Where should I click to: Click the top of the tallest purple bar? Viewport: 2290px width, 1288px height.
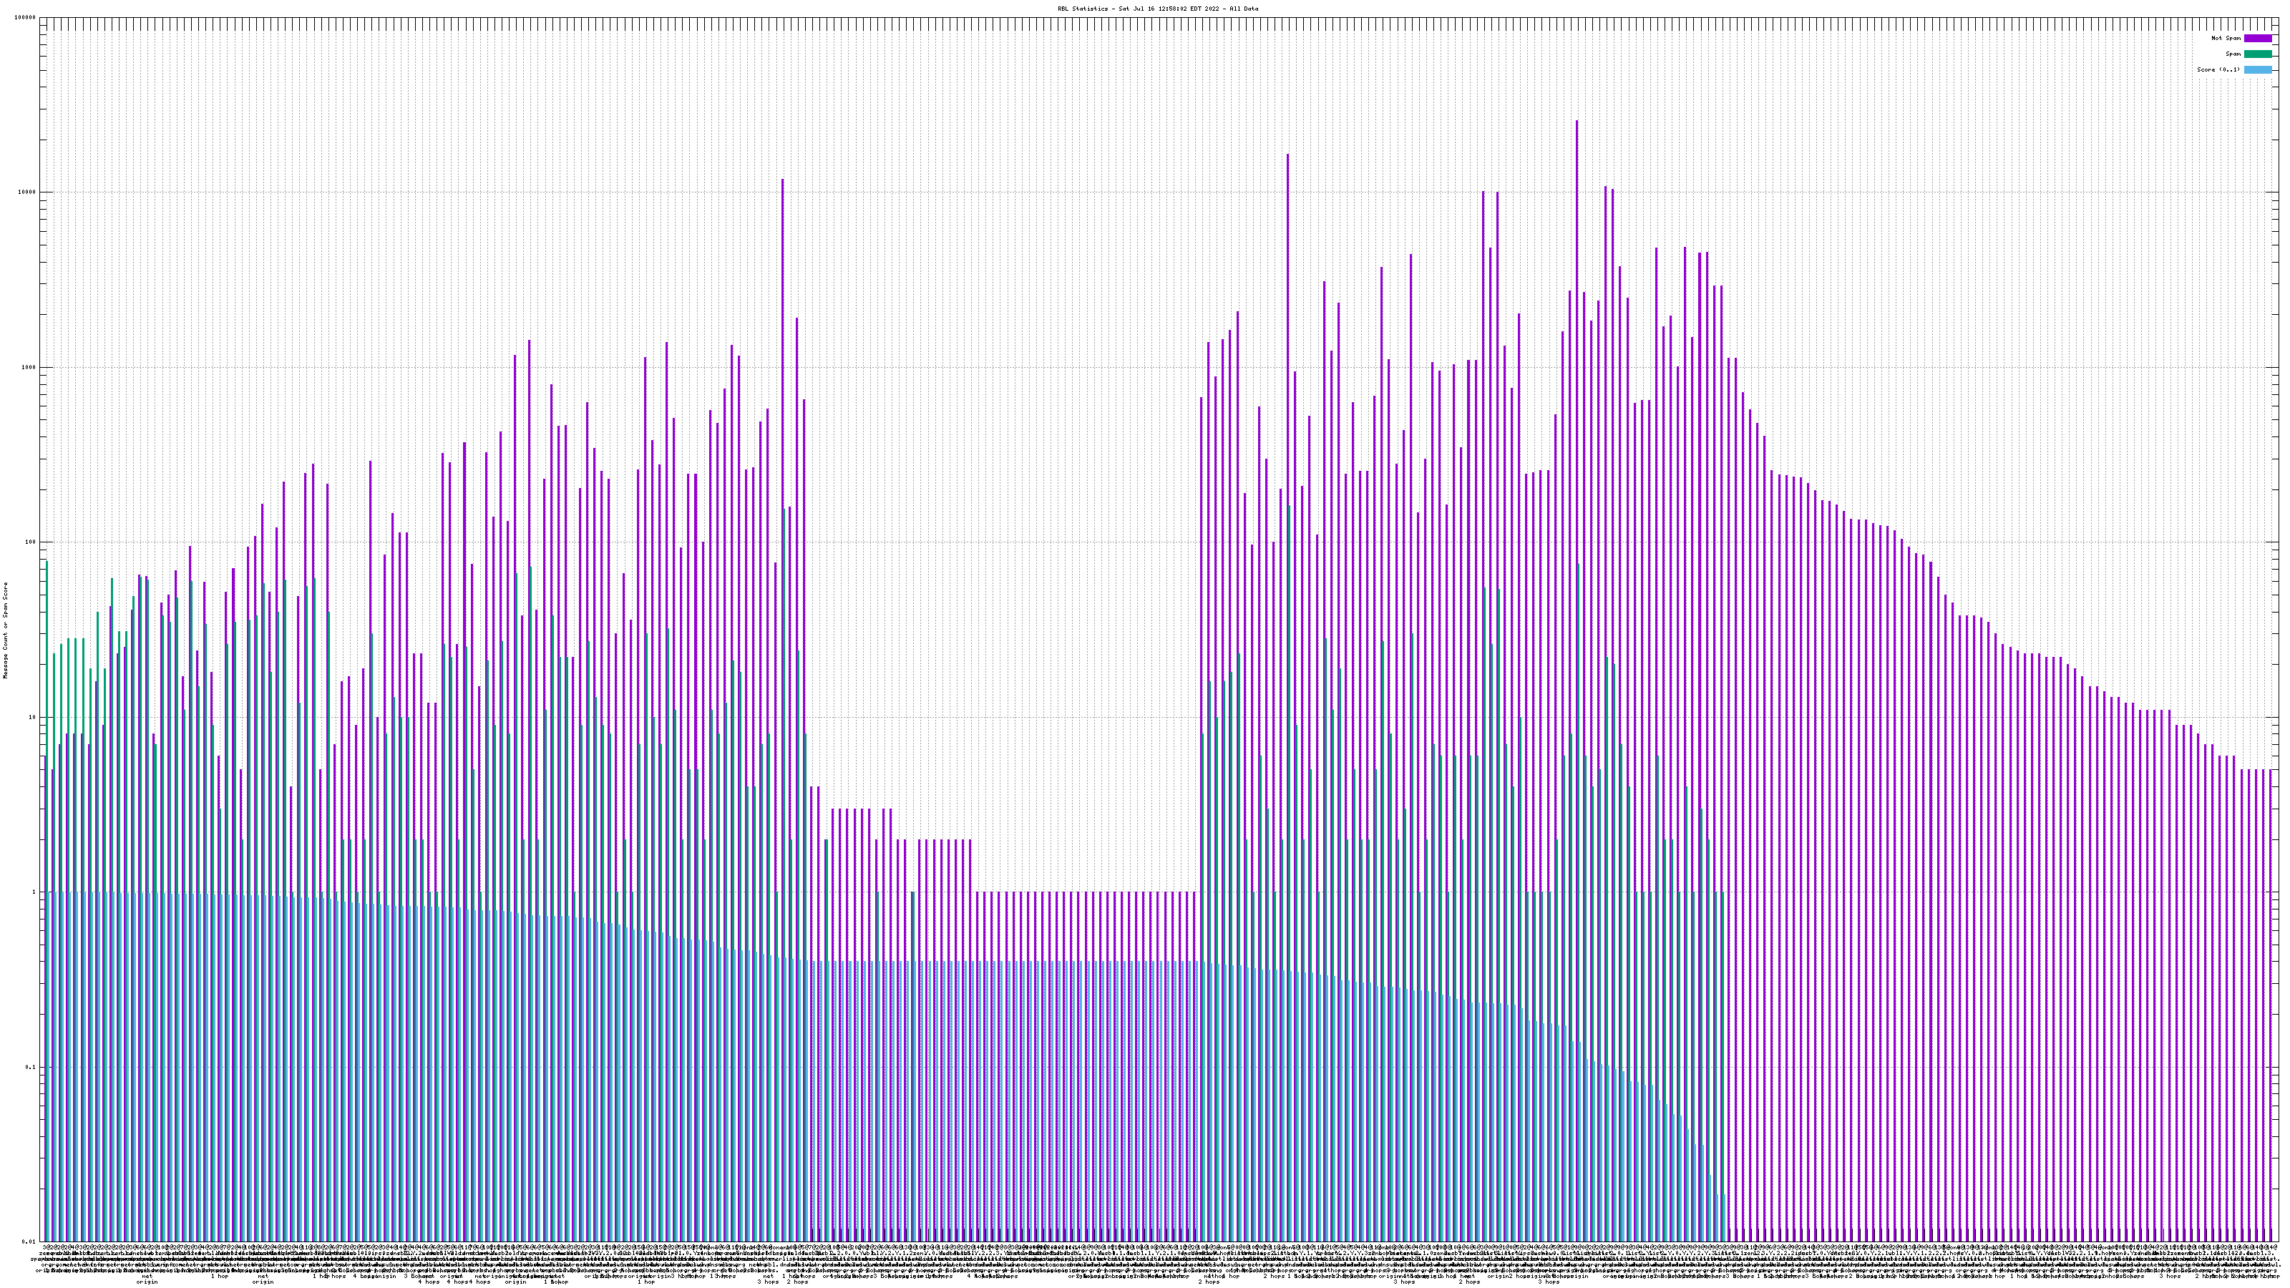pyautogui.click(x=1576, y=122)
